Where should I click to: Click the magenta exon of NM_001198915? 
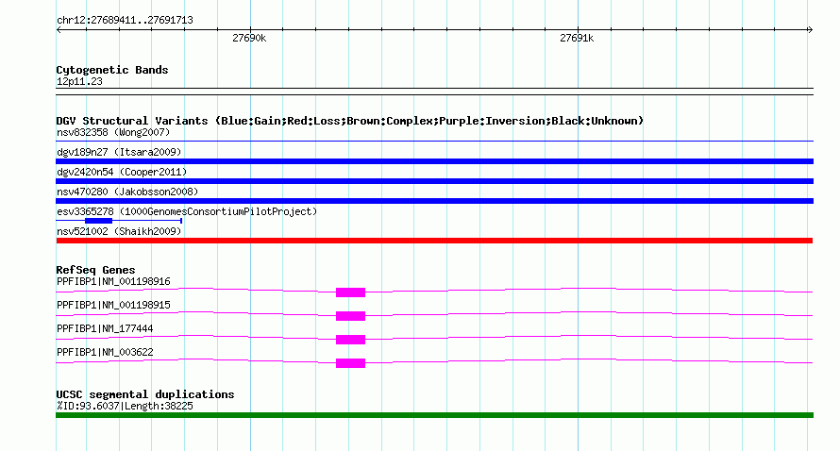[x=350, y=316]
